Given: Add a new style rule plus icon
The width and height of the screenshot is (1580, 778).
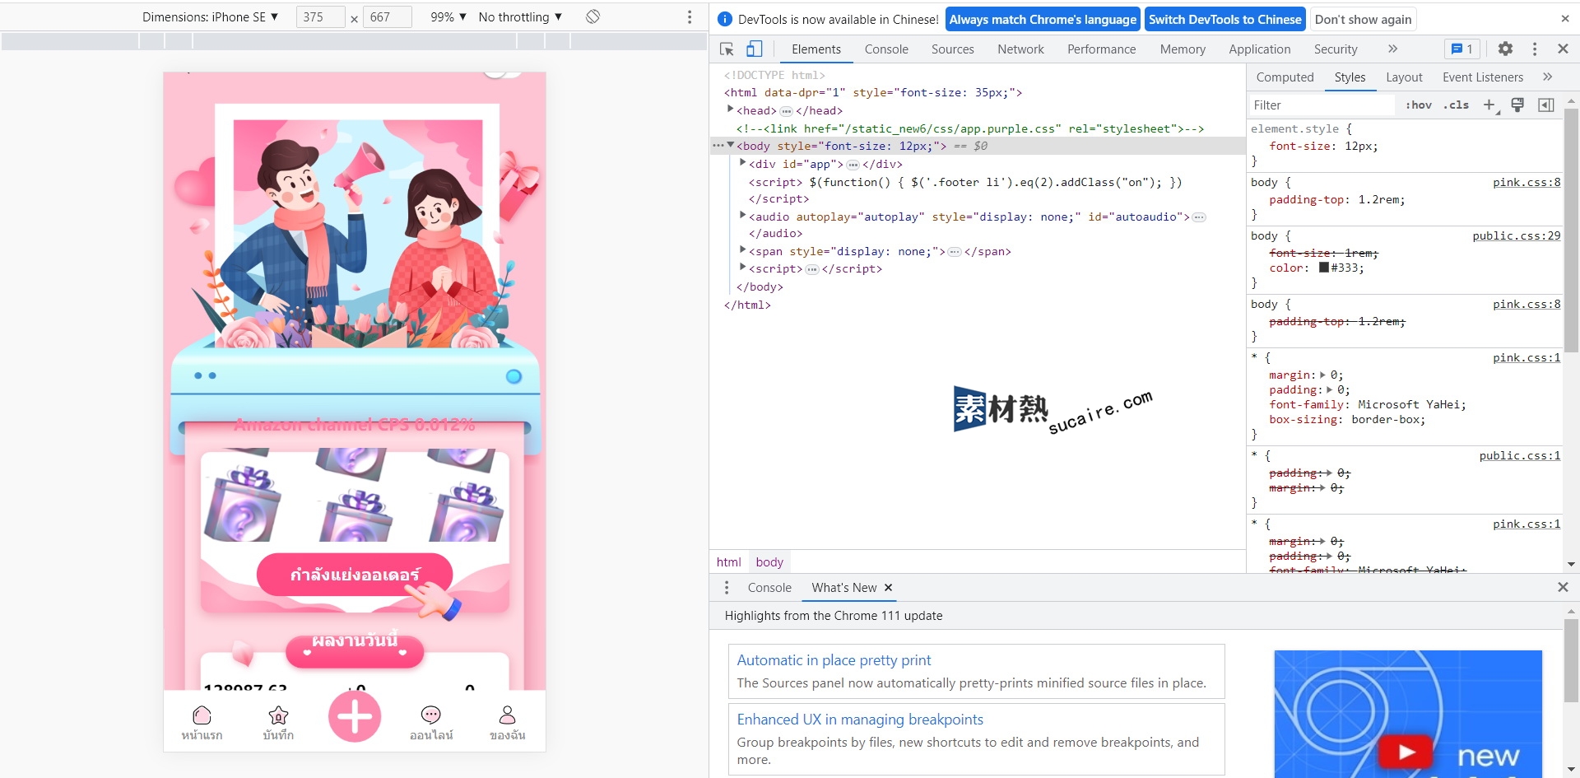Looking at the screenshot, I should (x=1489, y=105).
